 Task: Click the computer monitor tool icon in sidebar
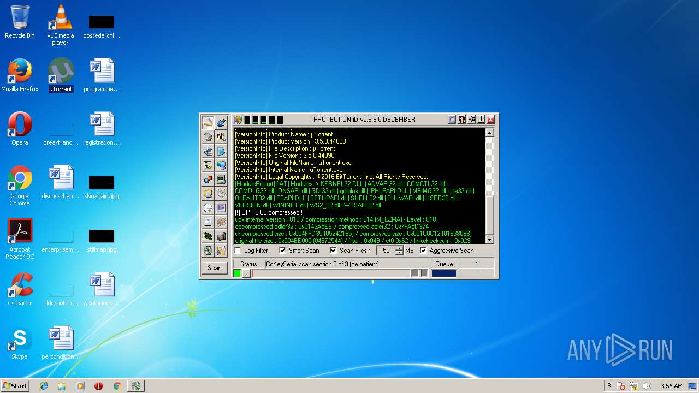[221, 179]
